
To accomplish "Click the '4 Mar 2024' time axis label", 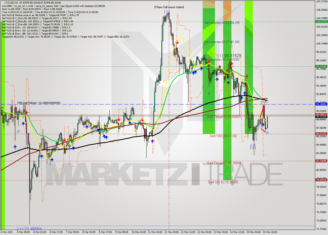I will tap(7, 232).
